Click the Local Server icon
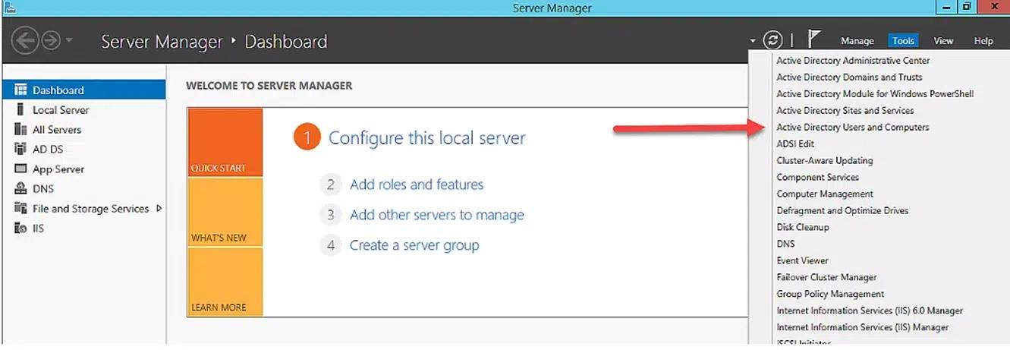Image resolution: width=1010 pixels, height=350 pixels. pyautogui.click(x=20, y=109)
